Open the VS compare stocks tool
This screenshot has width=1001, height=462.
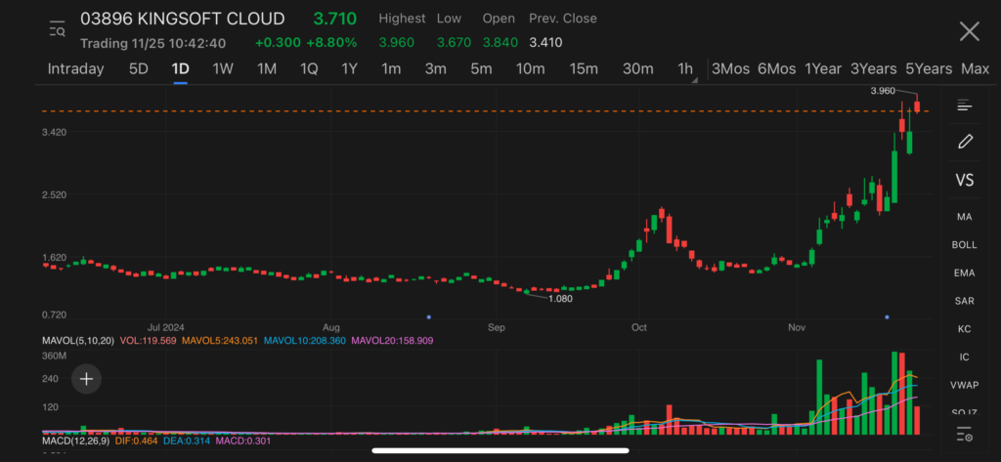tap(964, 180)
